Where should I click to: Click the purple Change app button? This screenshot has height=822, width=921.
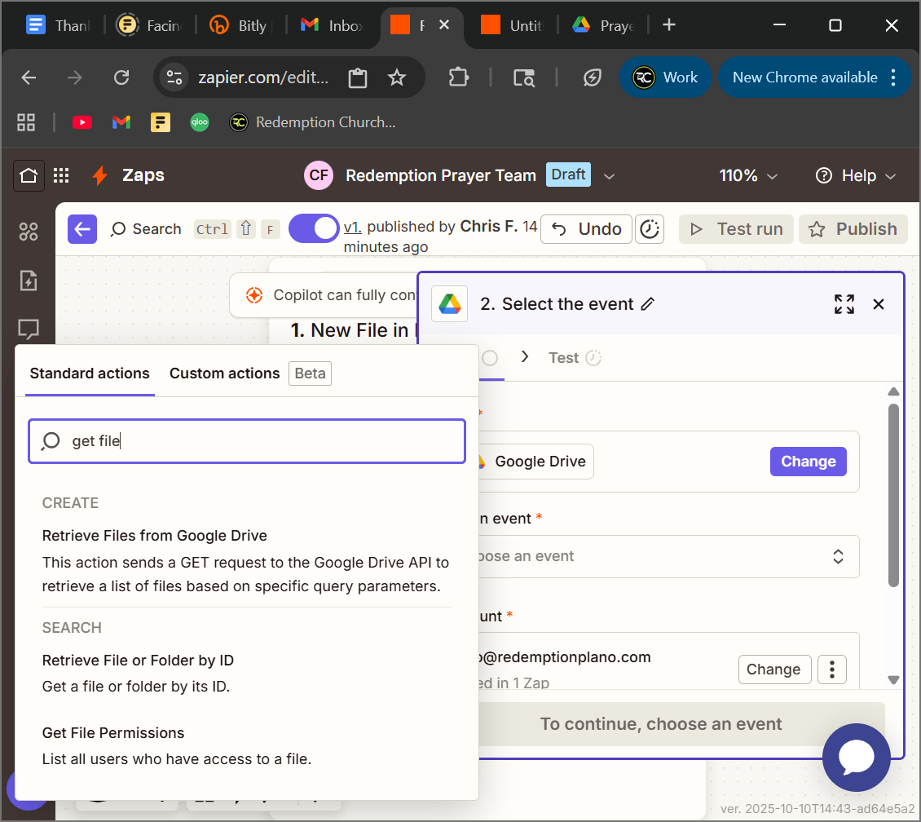(808, 462)
